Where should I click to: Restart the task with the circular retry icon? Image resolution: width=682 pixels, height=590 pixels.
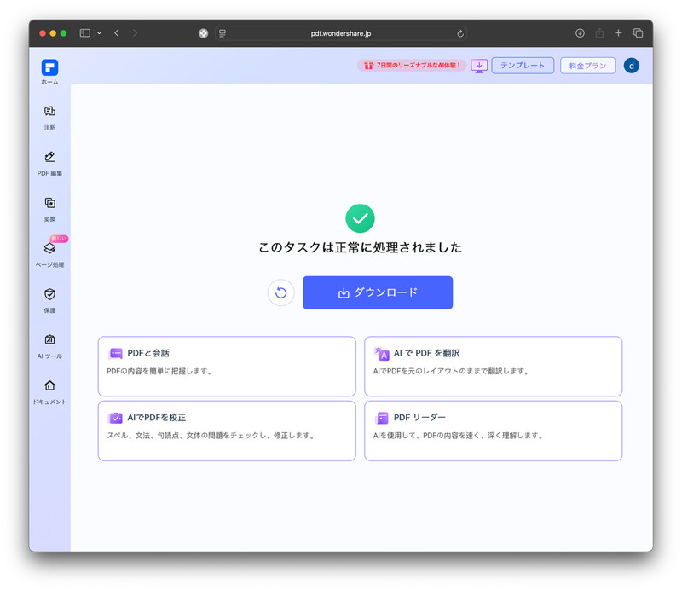pos(280,292)
